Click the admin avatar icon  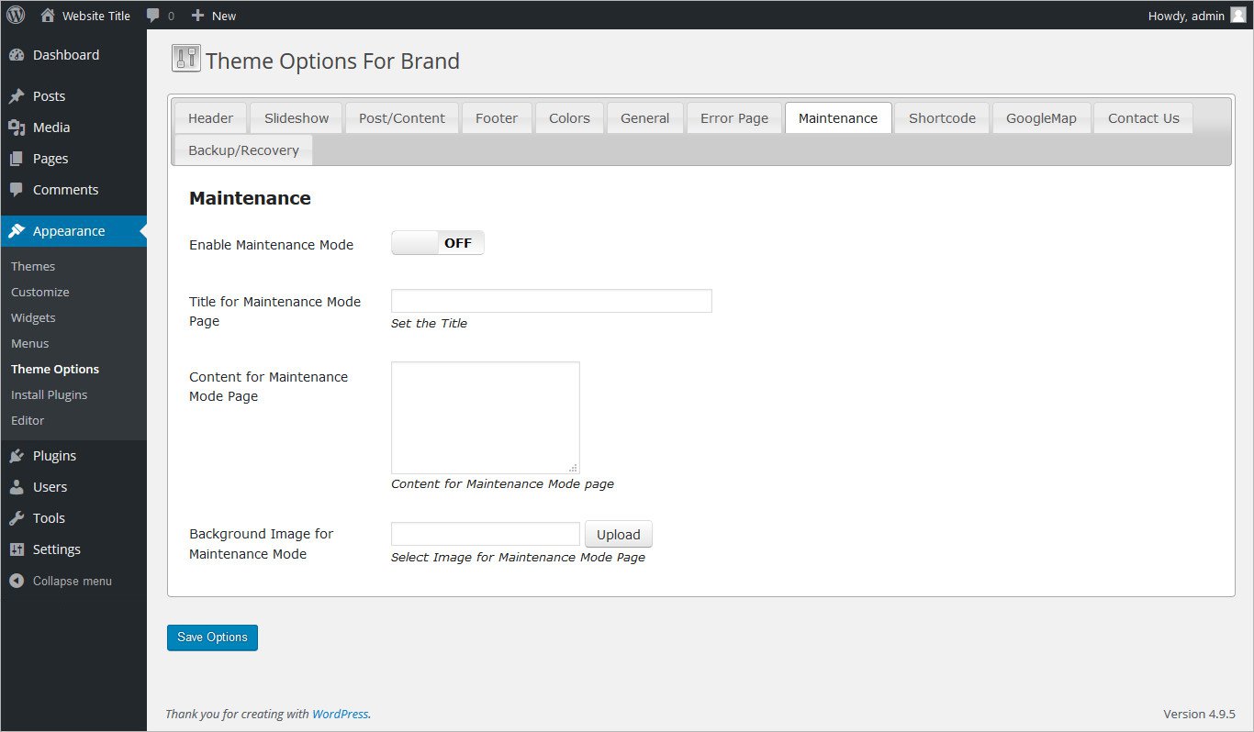(1238, 15)
